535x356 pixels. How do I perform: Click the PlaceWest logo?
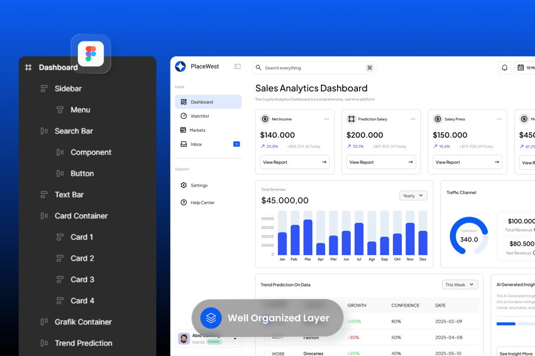[x=181, y=67]
